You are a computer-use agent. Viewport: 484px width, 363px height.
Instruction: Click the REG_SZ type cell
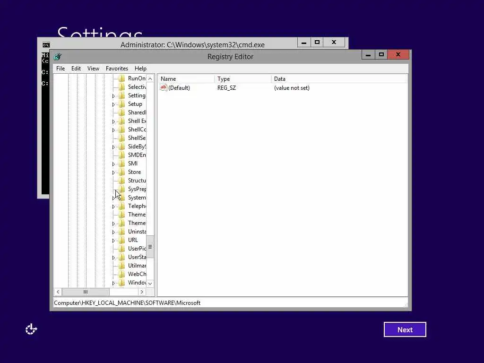click(x=226, y=87)
